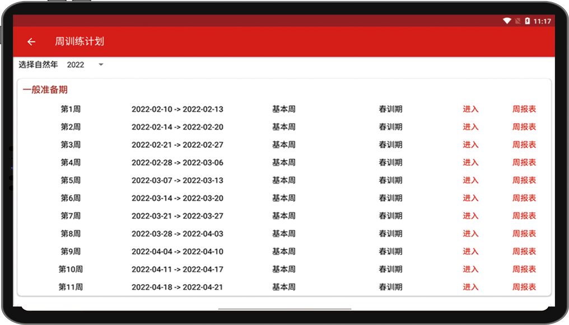Click 进入 for 第3周
The width and height of the screenshot is (569, 325).
point(470,144)
